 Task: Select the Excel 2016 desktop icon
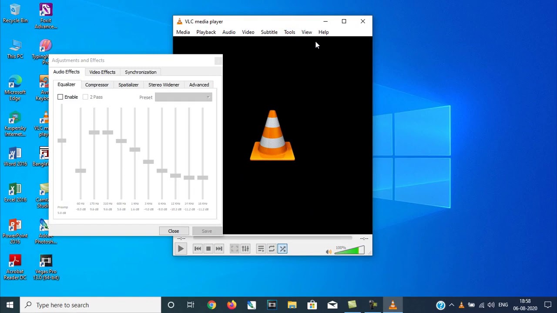click(x=15, y=193)
